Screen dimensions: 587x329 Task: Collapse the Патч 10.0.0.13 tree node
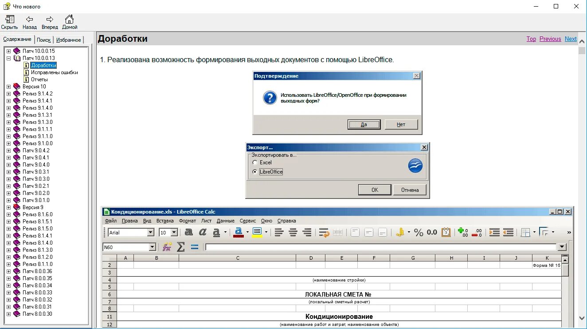pyautogui.click(x=8, y=58)
